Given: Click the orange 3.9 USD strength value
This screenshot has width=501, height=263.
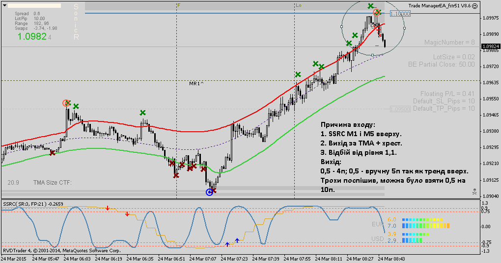Looking at the screenshot, I should [392, 234].
